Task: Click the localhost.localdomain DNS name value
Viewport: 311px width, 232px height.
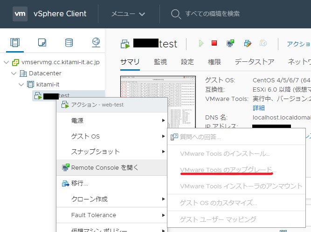Action: tap(282, 118)
